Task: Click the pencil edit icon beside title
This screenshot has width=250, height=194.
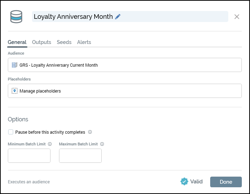Action: (x=118, y=17)
